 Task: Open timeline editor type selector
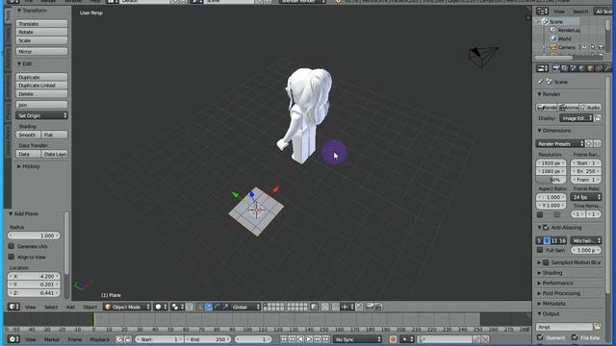[x=13, y=339]
